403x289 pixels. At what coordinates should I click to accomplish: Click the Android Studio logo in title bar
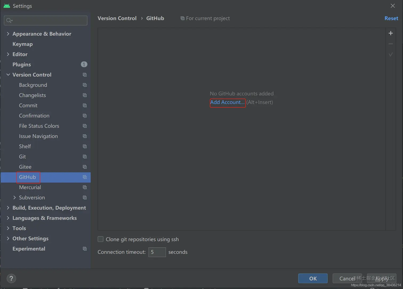point(7,6)
